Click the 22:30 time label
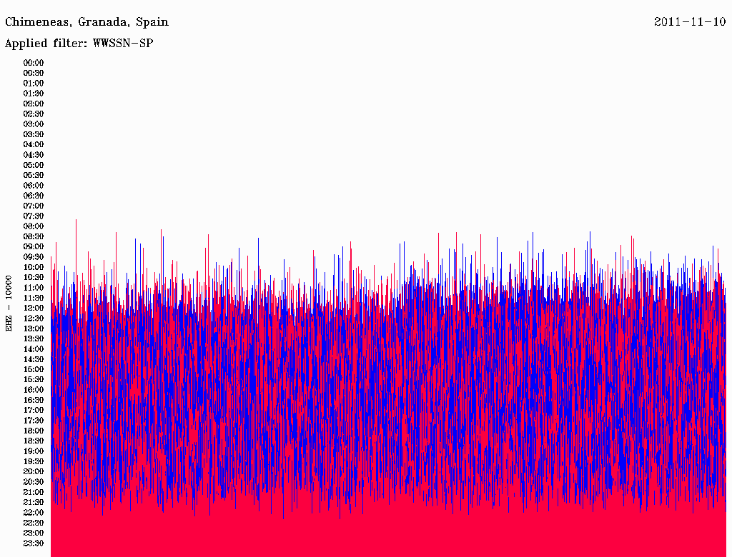The width and height of the screenshot is (732, 557). point(34,523)
